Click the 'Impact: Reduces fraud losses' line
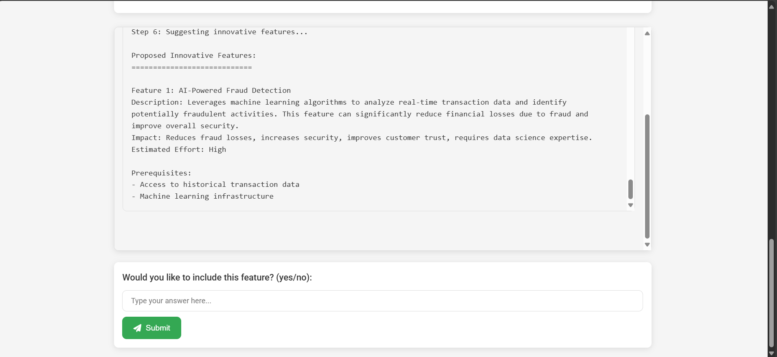The height and width of the screenshot is (357, 777). click(x=361, y=138)
